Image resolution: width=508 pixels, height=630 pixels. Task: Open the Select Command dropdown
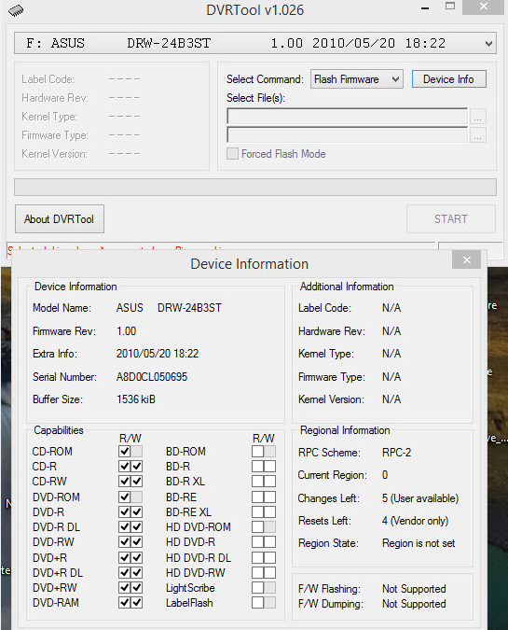coord(357,79)
